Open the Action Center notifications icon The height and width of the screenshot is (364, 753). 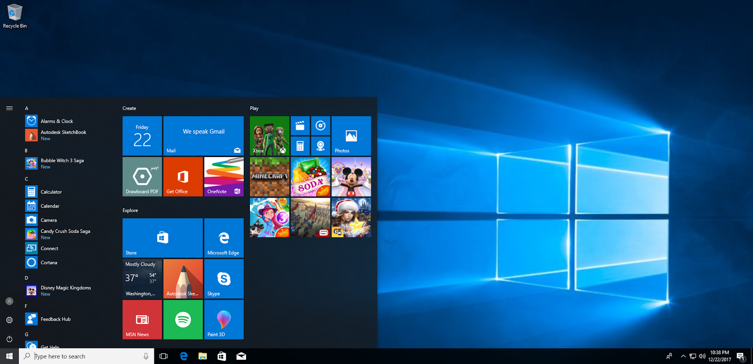coord(740,356)
